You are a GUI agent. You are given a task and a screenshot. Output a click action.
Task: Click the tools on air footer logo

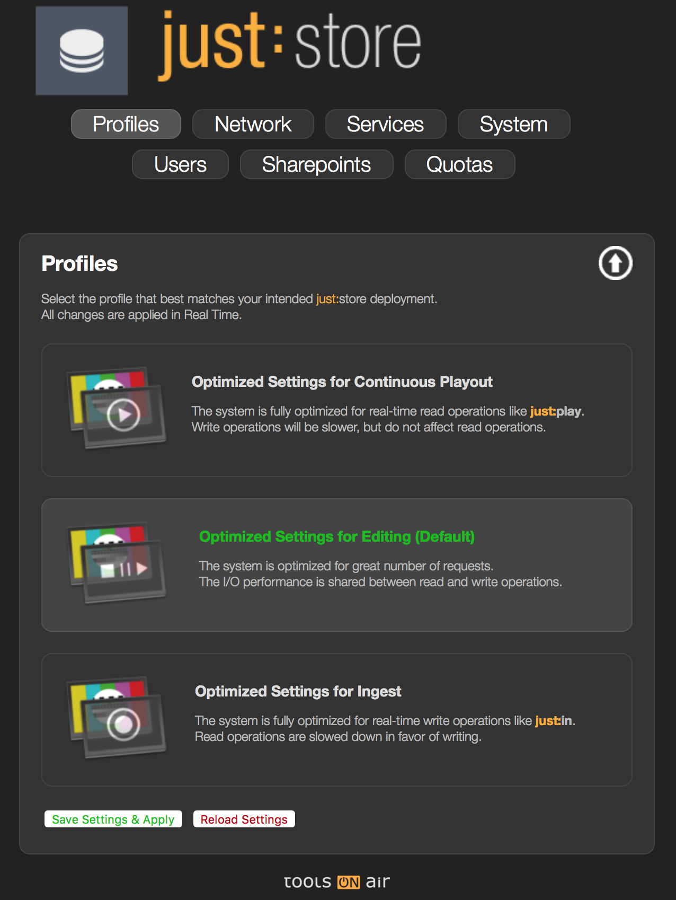point(337,882)
